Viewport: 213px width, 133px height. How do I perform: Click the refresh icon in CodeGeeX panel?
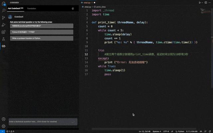[73, 9]
